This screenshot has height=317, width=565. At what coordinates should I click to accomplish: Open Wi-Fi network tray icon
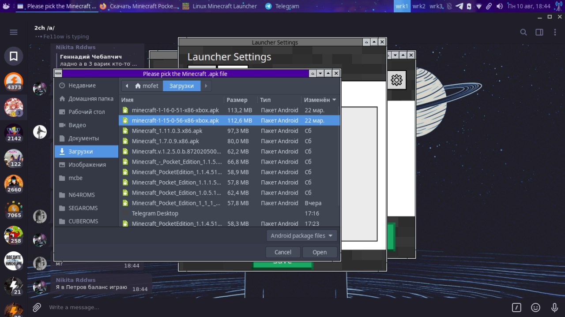479,6
